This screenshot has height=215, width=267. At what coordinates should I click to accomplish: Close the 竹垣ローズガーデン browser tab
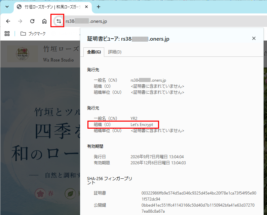pos(86,7)
